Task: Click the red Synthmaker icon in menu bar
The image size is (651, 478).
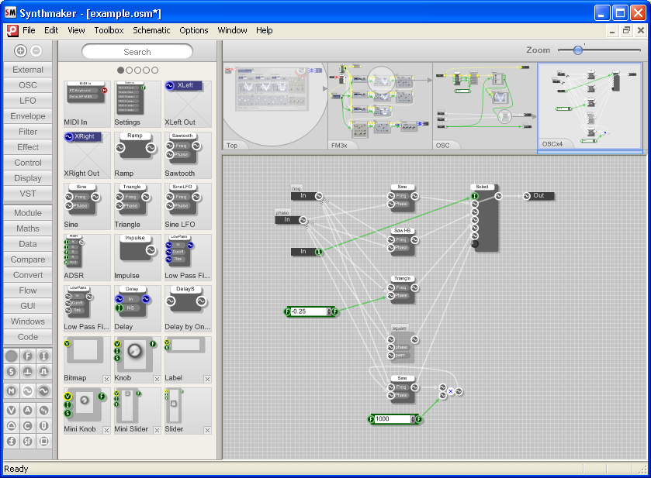Action: [12, 30]
